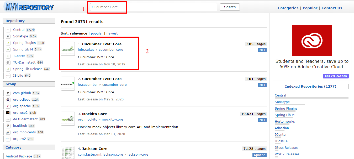354x159 pixels.
Task: Click the org.apache feather icon
Action: pyautogui.click(x=8, y=106)
